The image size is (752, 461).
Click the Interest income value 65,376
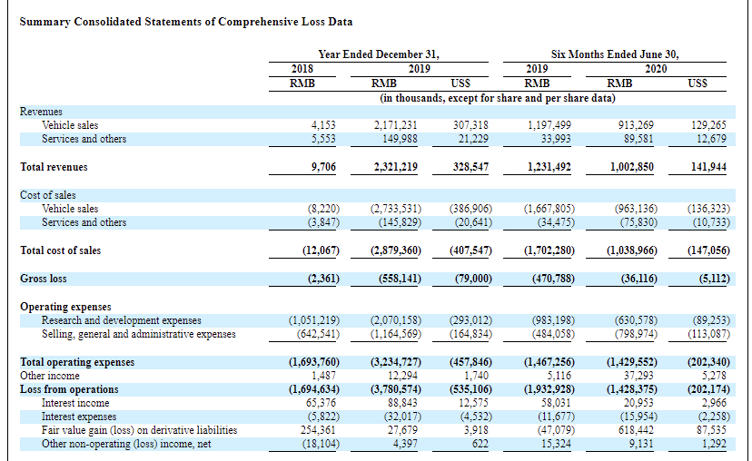321,403
